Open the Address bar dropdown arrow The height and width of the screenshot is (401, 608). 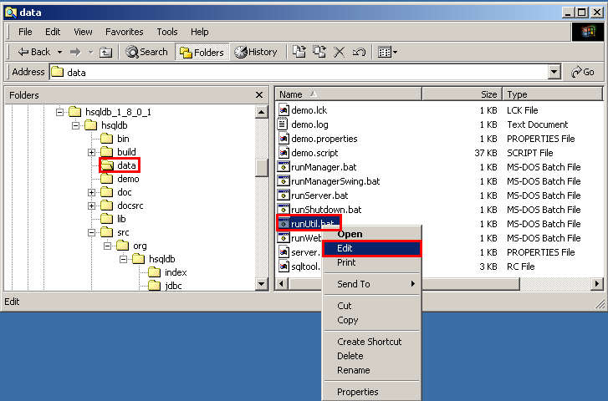click(x=554, y=73)
